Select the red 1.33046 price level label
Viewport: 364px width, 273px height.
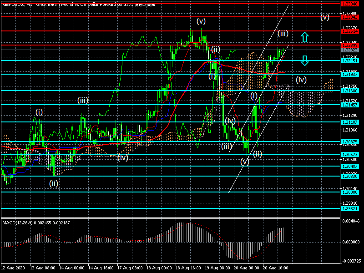[349, 3]
